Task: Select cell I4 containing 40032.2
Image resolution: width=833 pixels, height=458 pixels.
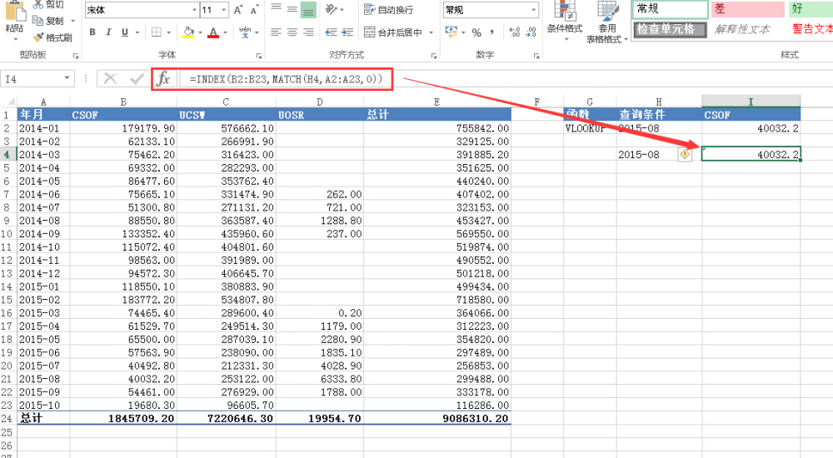Action: point(751,154)
